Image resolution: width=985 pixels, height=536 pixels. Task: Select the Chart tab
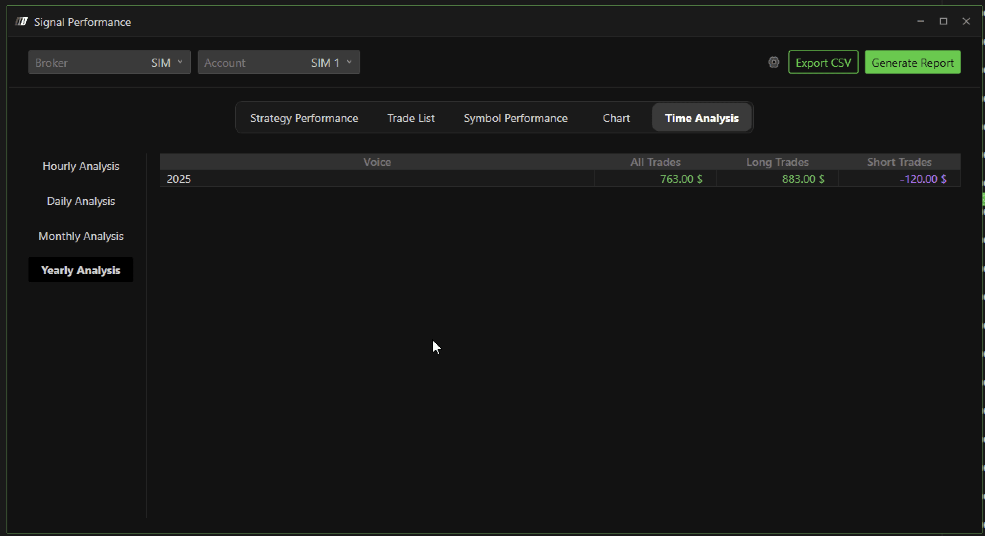616,118
